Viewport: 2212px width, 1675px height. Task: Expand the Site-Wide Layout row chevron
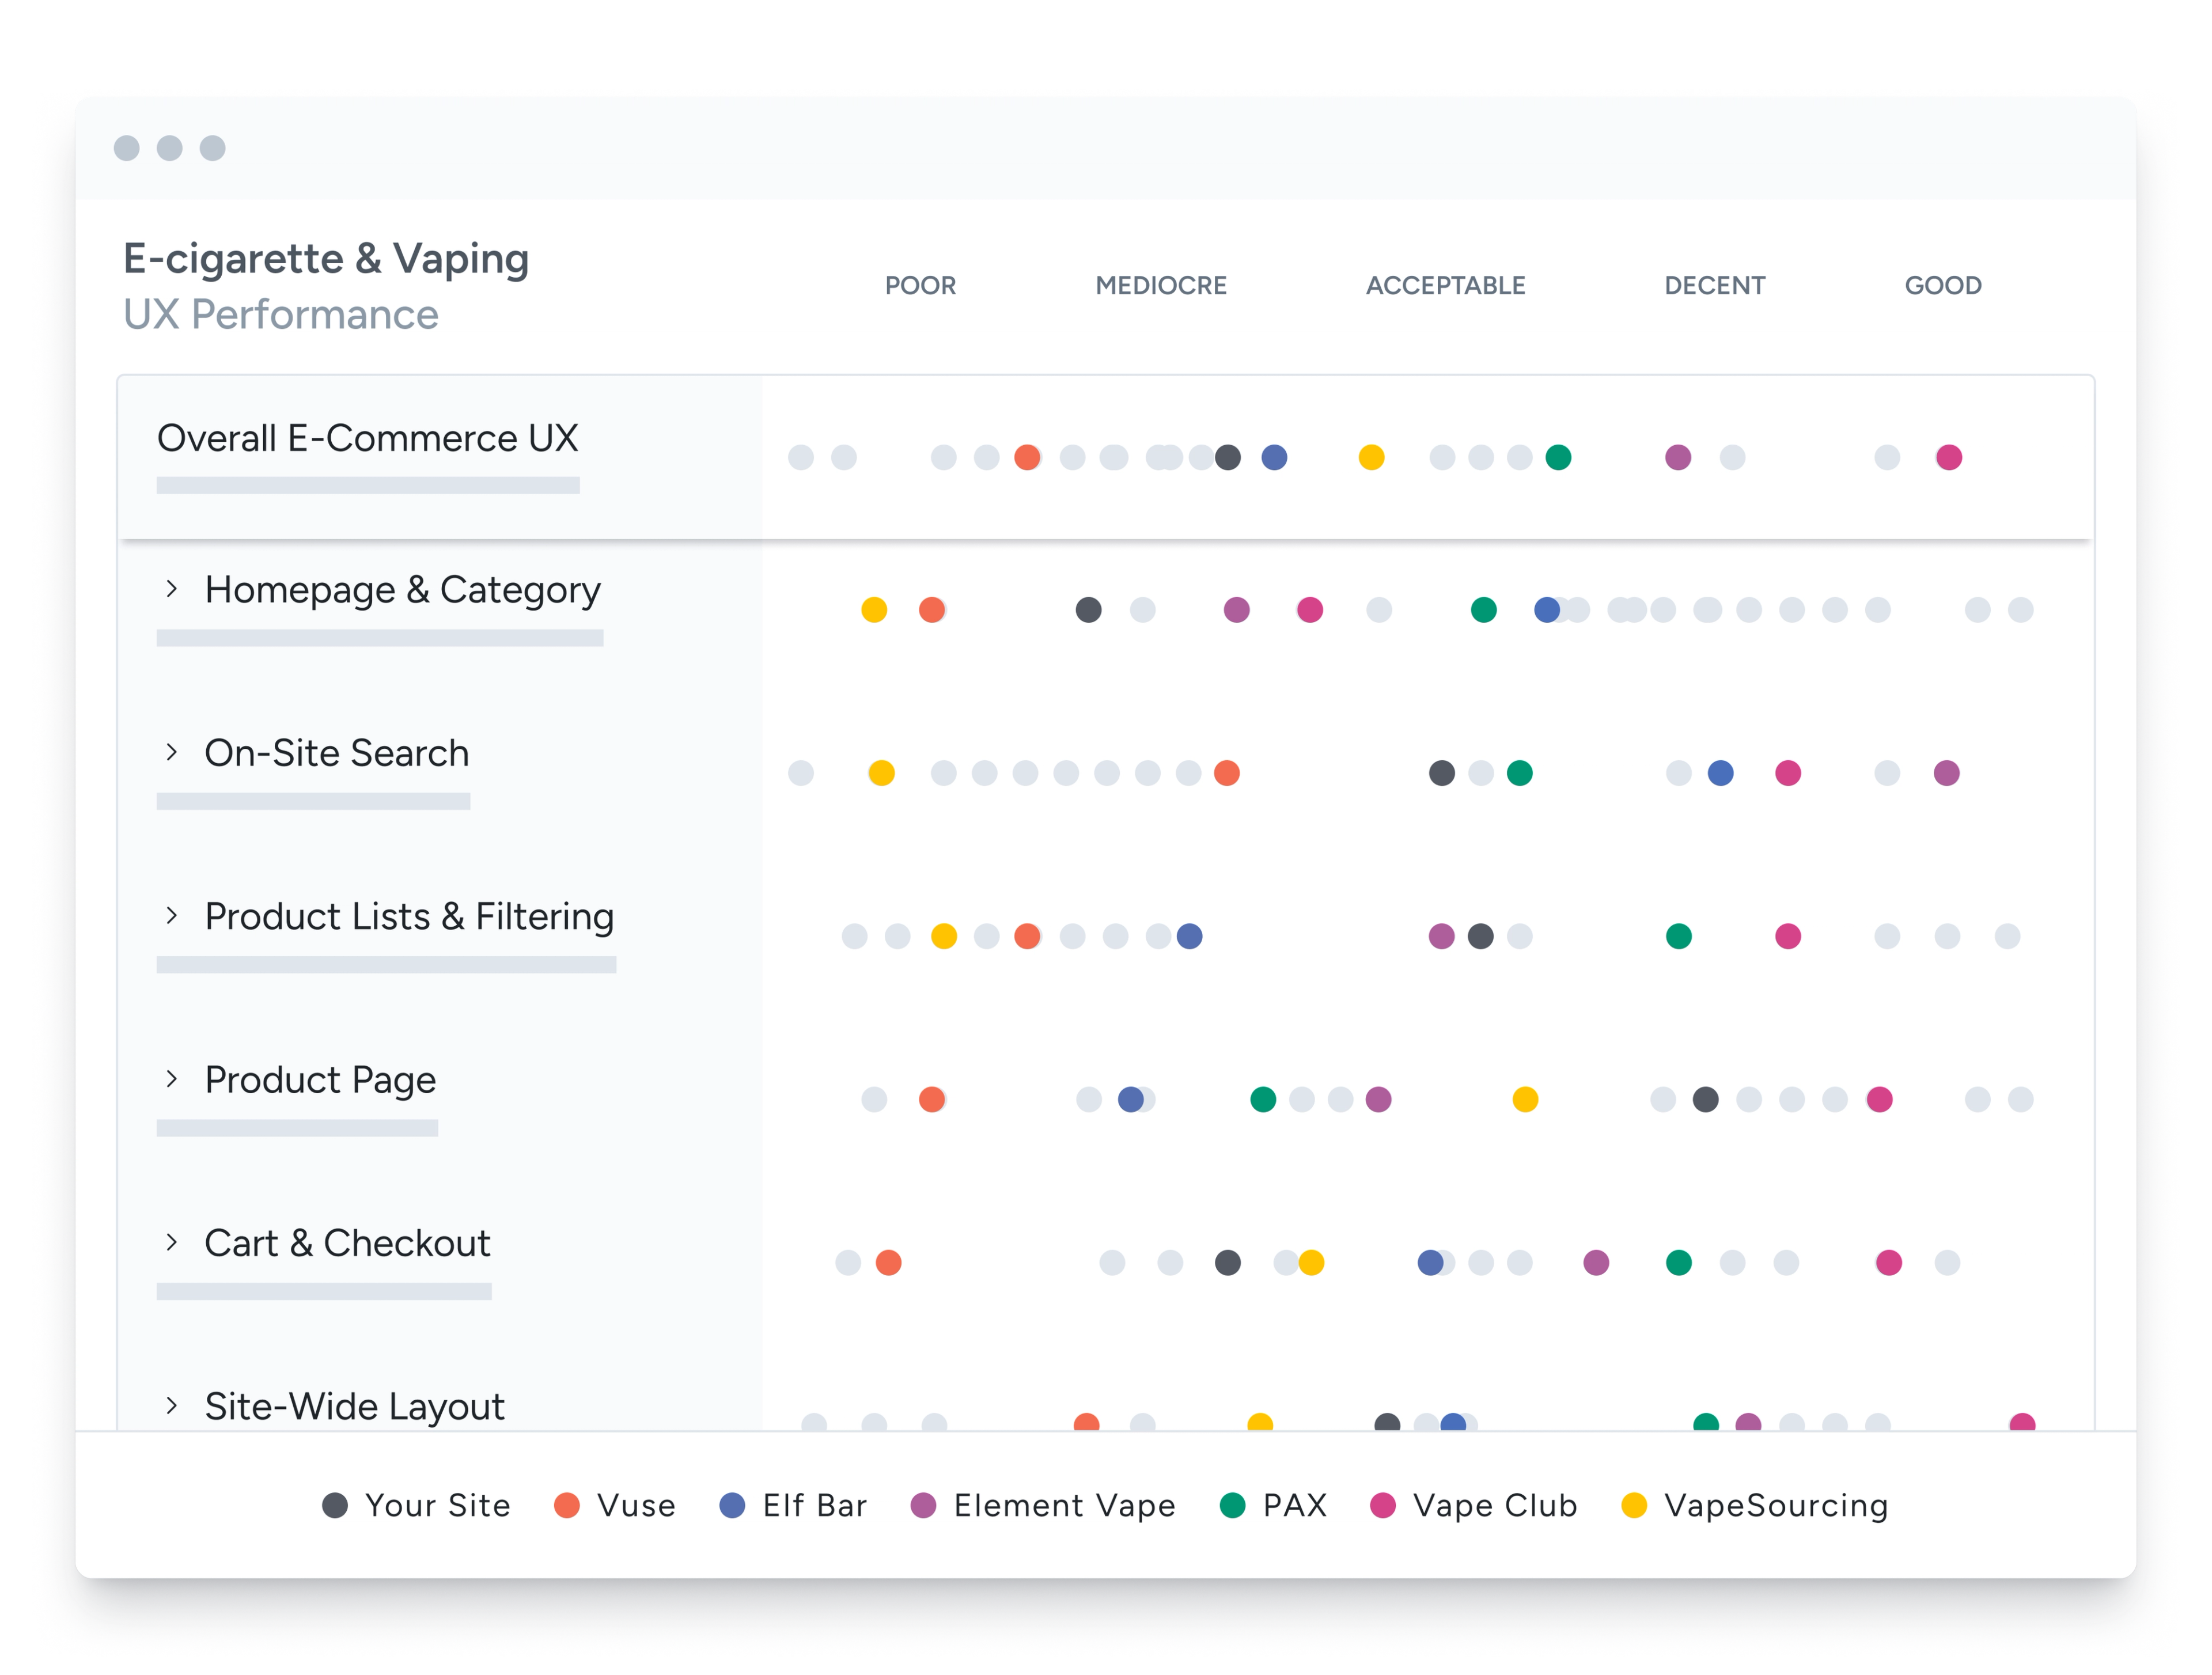tap(172, 1405)
